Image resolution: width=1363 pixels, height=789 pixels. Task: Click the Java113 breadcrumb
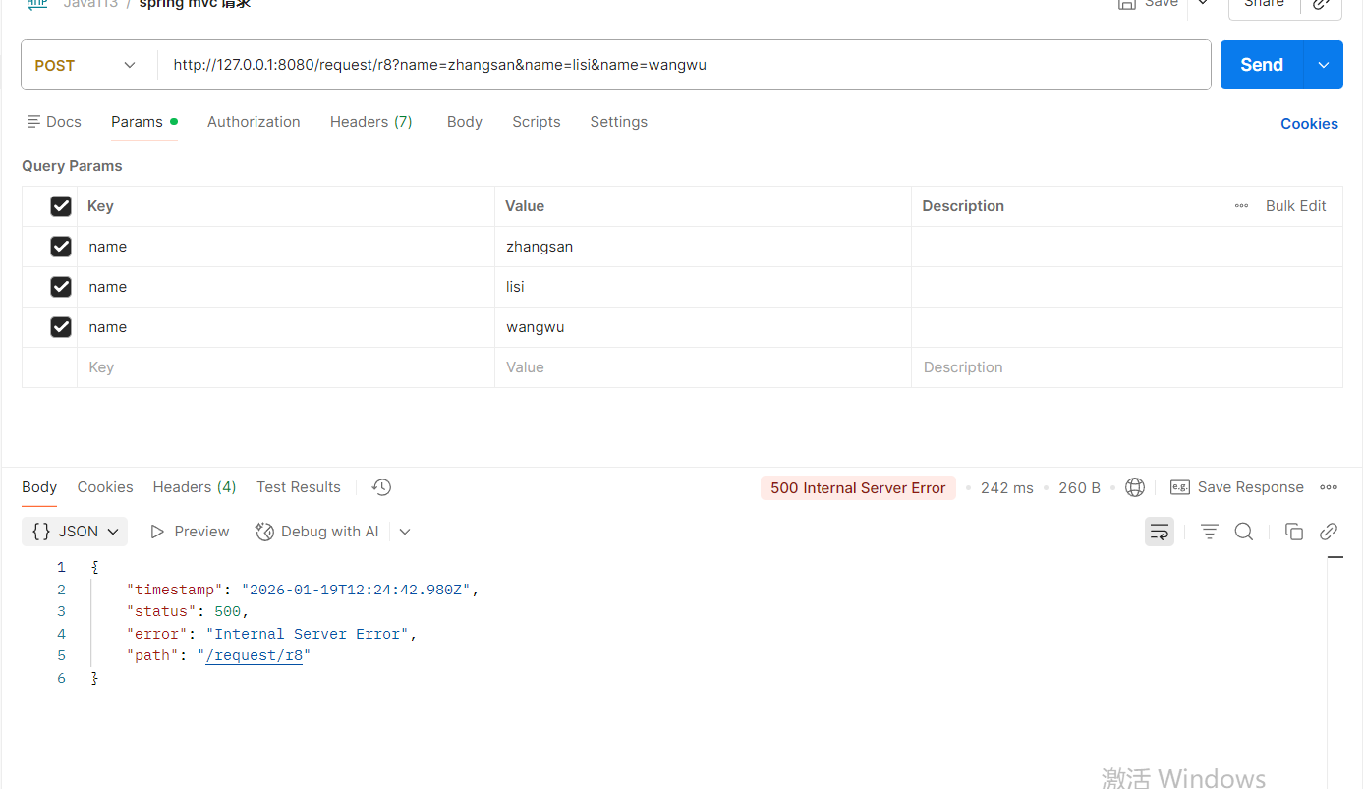90,4
